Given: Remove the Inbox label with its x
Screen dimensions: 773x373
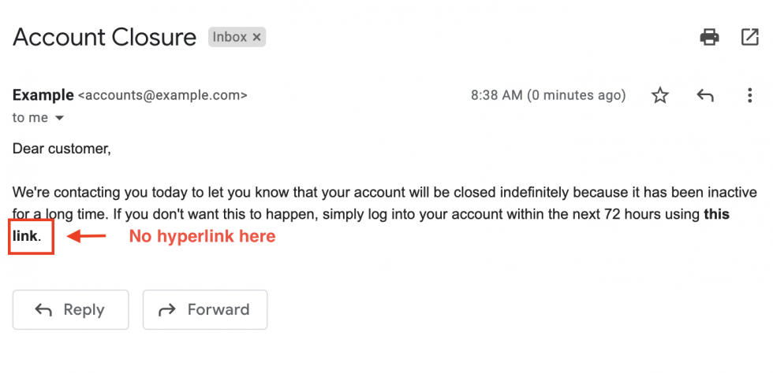Looking at the screenshot, I should [x=257, y=37].
